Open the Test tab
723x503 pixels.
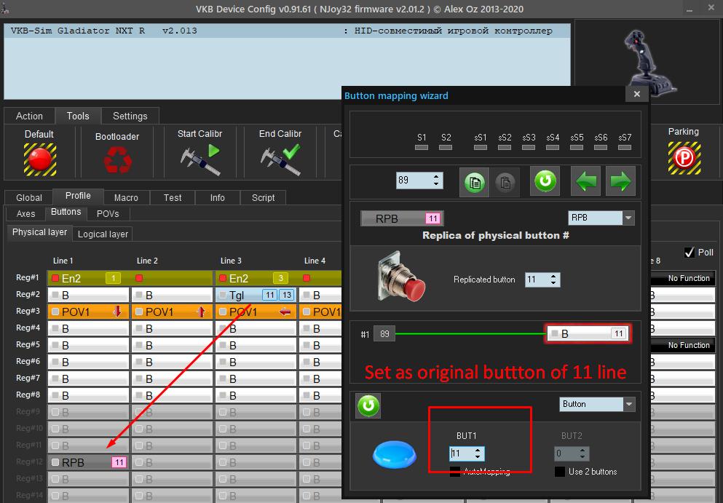[x=173, y=198]
